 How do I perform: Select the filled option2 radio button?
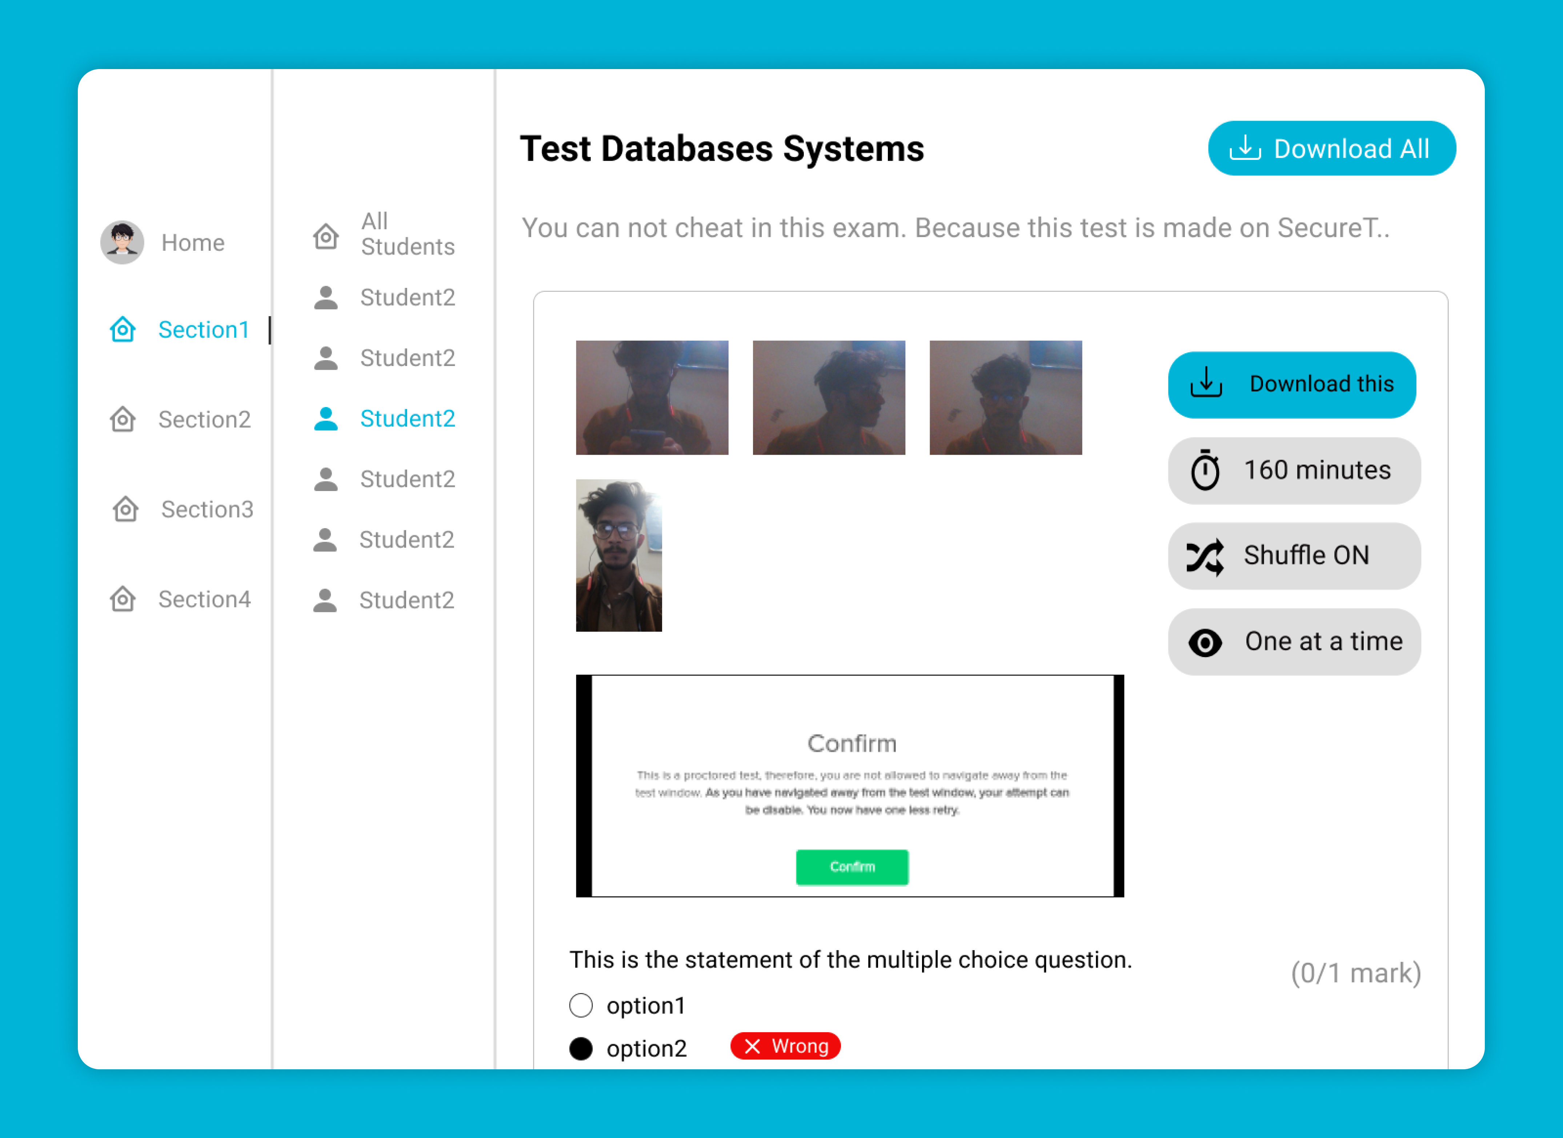581,1049
